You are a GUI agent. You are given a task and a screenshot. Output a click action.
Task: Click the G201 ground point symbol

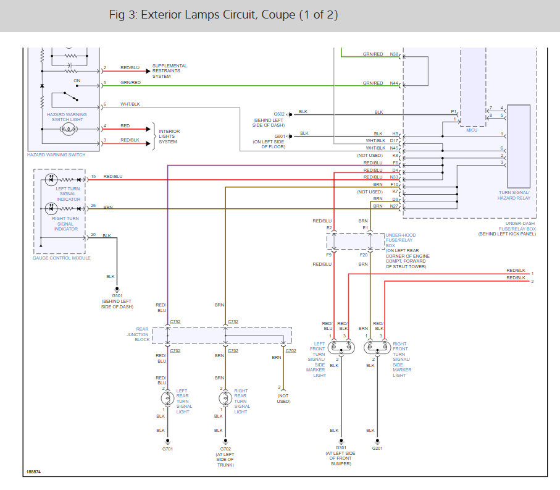[x=377, y=442]
